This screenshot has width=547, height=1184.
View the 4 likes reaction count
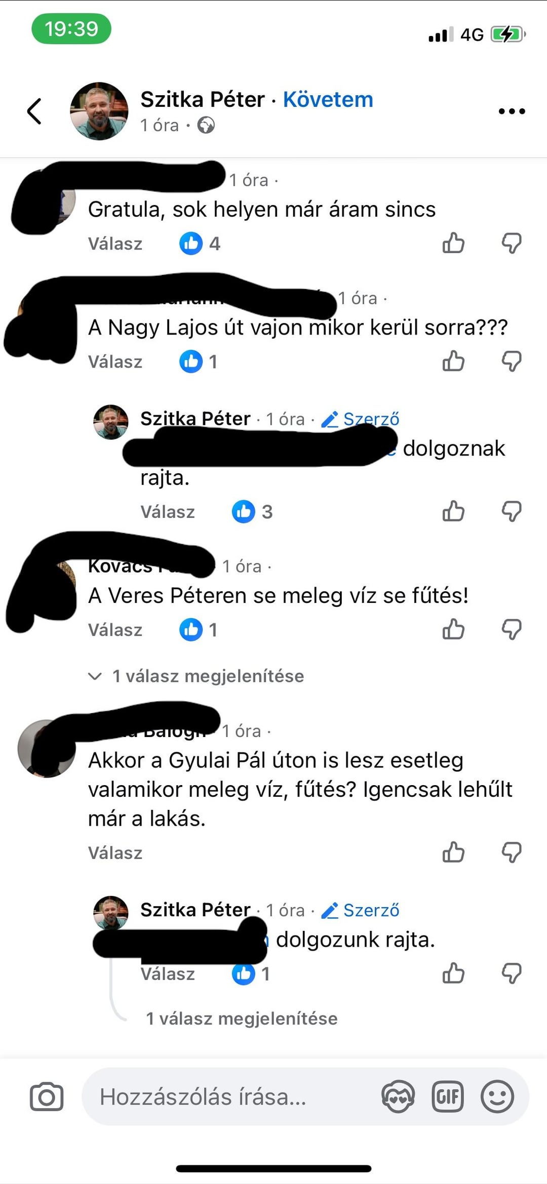pos(200,243)
